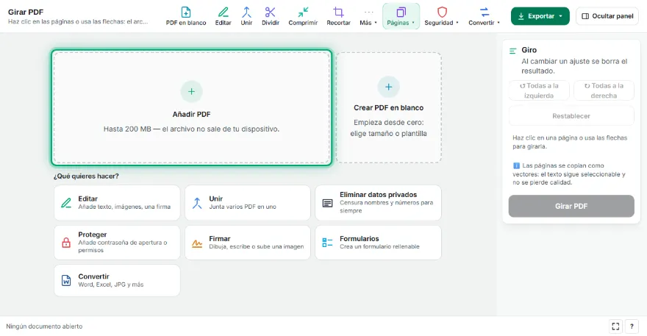Click the Word document icon in Convertir card
Viewport: 647px width, 336px height.
coord(66,280)
